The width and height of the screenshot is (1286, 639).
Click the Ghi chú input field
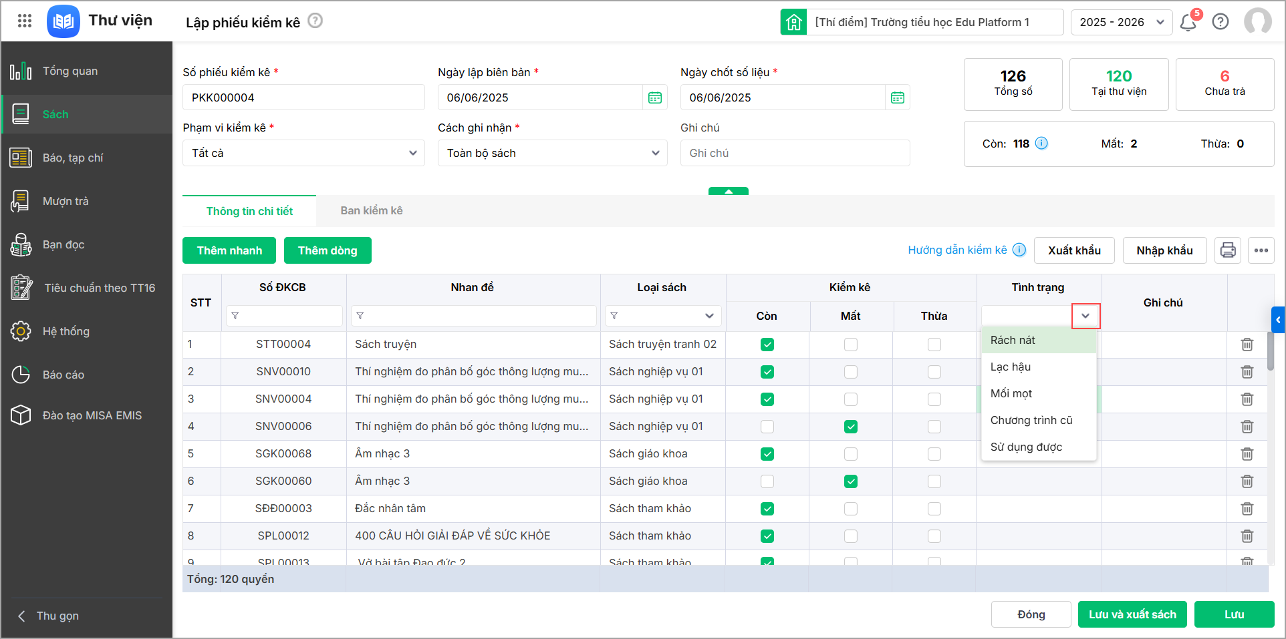click(x=795, y=153)
